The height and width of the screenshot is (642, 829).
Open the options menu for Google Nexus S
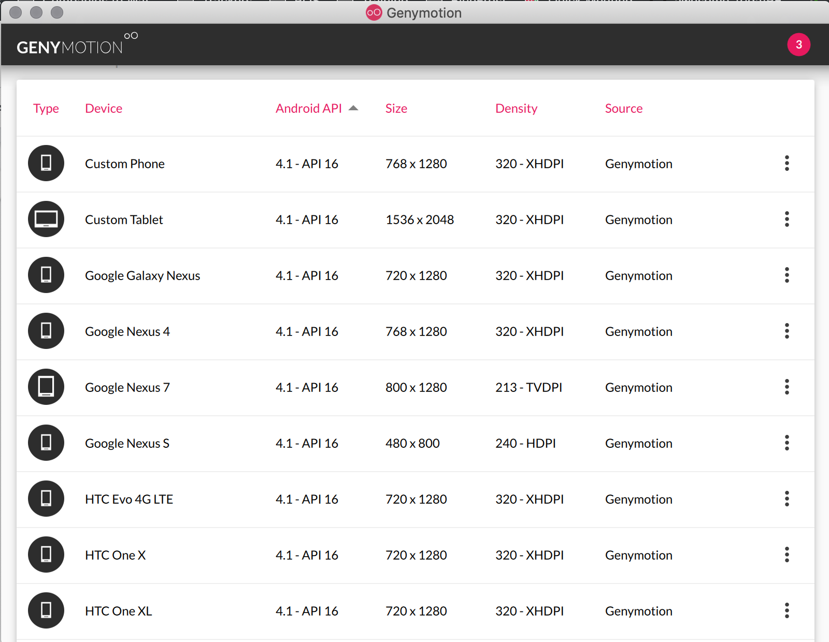point(787,443)
